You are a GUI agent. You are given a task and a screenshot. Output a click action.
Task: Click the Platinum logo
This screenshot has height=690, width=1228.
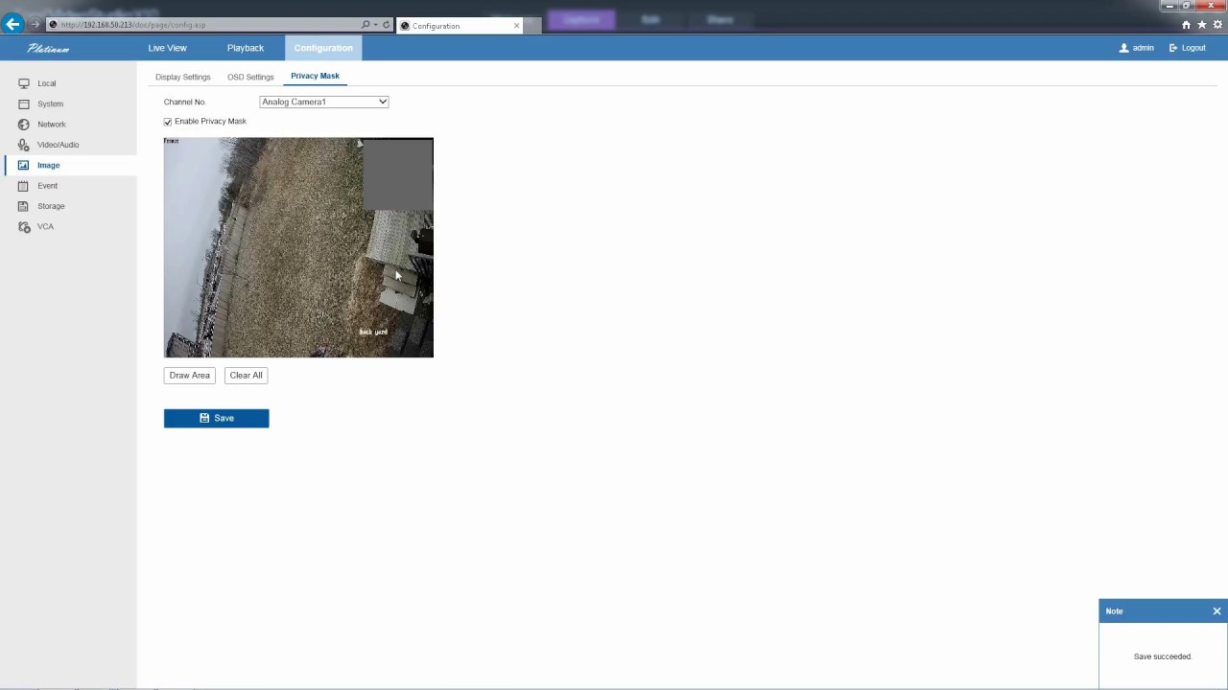(48, 48)
